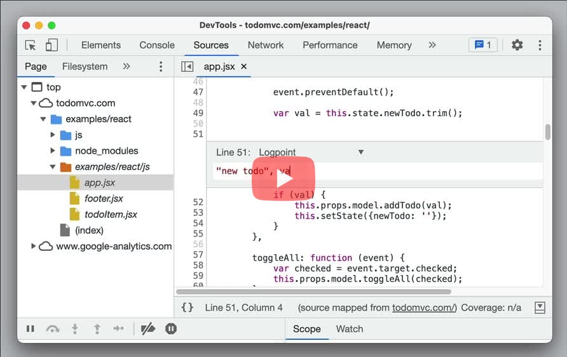This screenshot has height=357, width=567.
Task: Focus the logpoint expression input field
Action: tap(378, 171)
